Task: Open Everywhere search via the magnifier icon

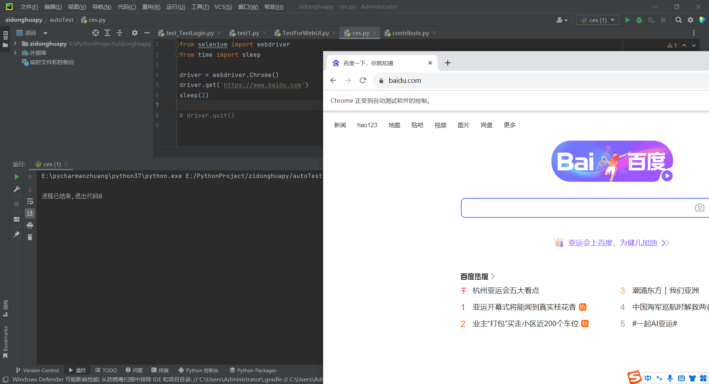Action: pos(679,20)
